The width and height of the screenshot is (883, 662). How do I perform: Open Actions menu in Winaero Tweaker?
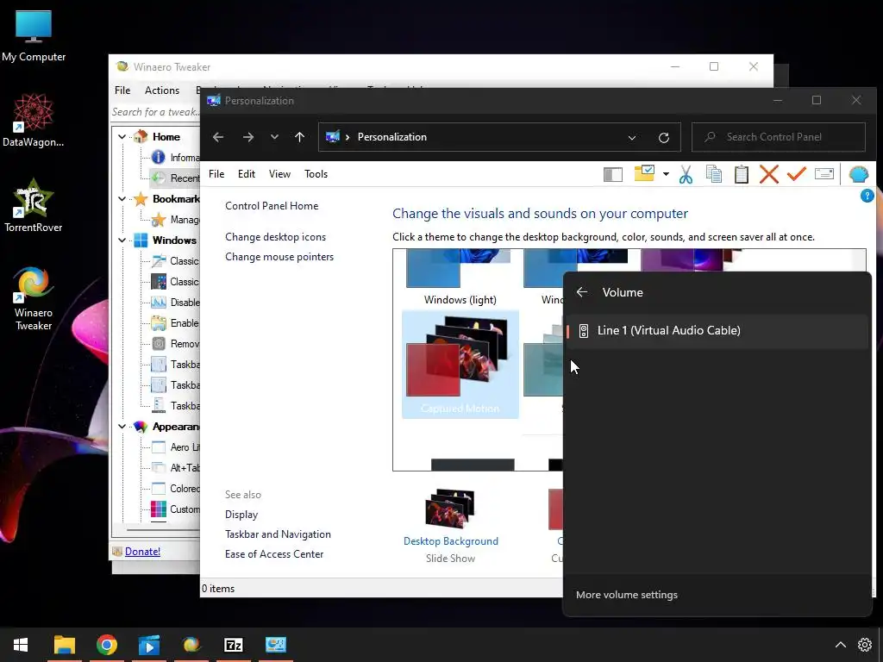pyautogui.click(x=161, y=91)
